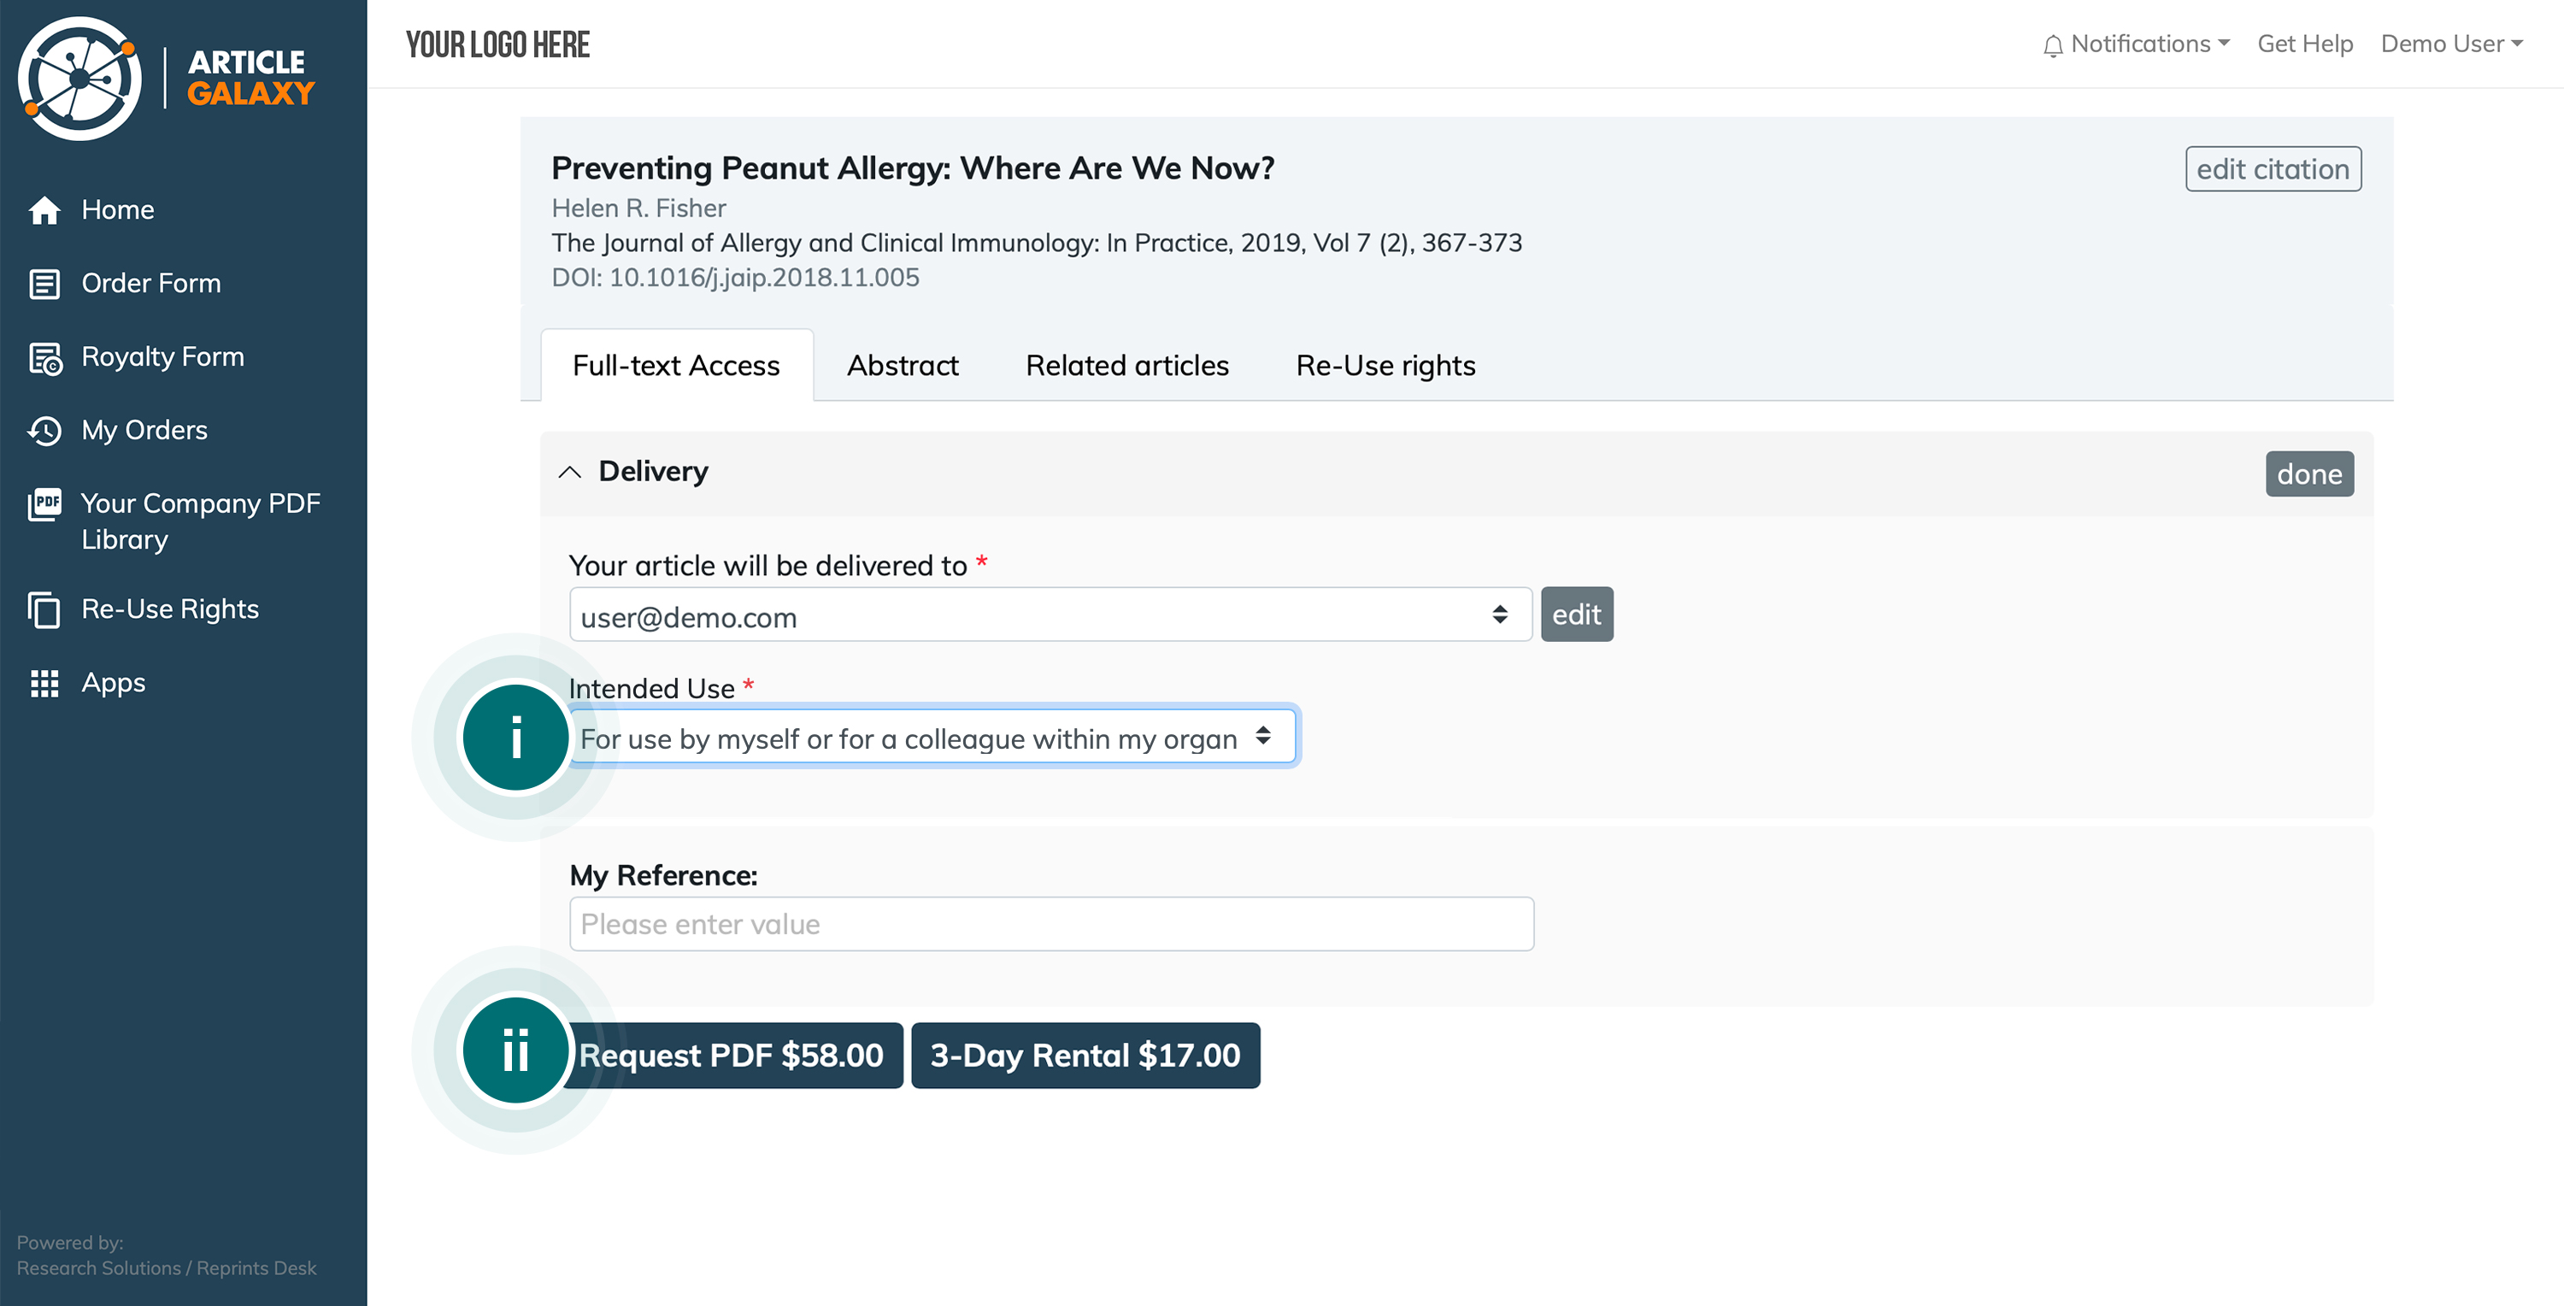2564x1306 pixels.
Task: Click the My Reference input field
Action: 1051,924
